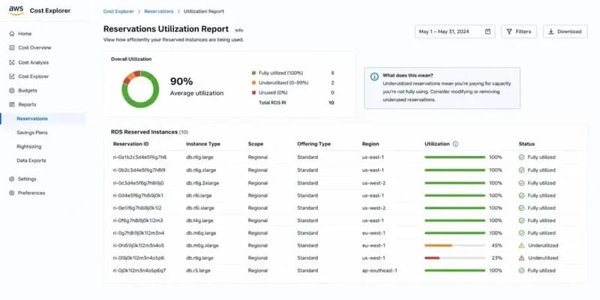
Task: Click the Cost Overview sidebar icon
Action: coord(12,48)
